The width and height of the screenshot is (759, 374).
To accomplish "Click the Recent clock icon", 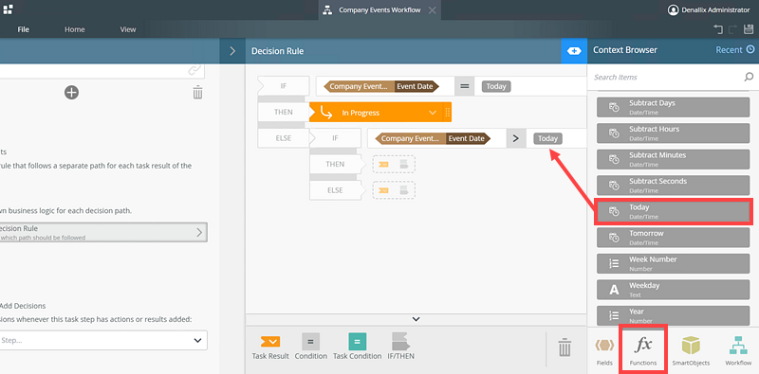I will tap(750, 49).
